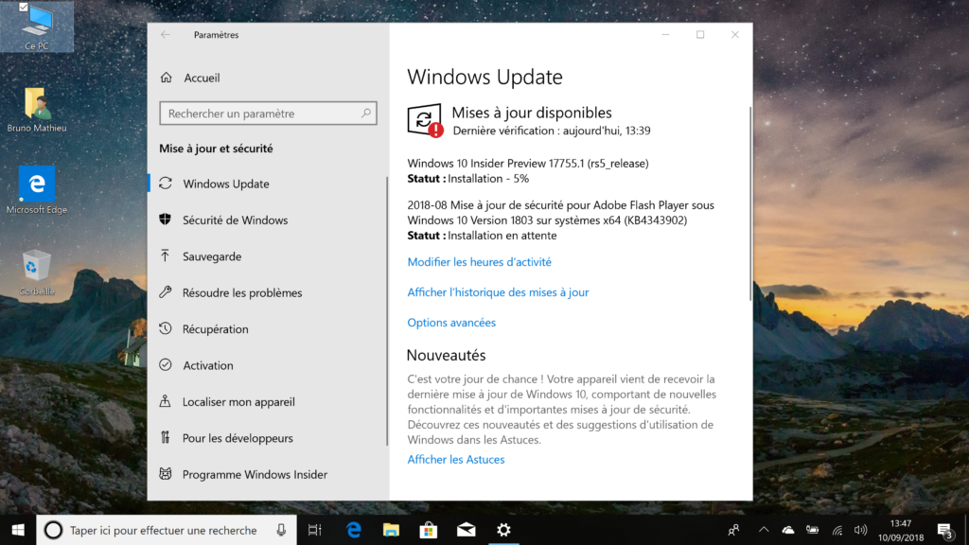Click the volume speaker tray icon
The image size is (969, 545).
[x=860, y=530]
